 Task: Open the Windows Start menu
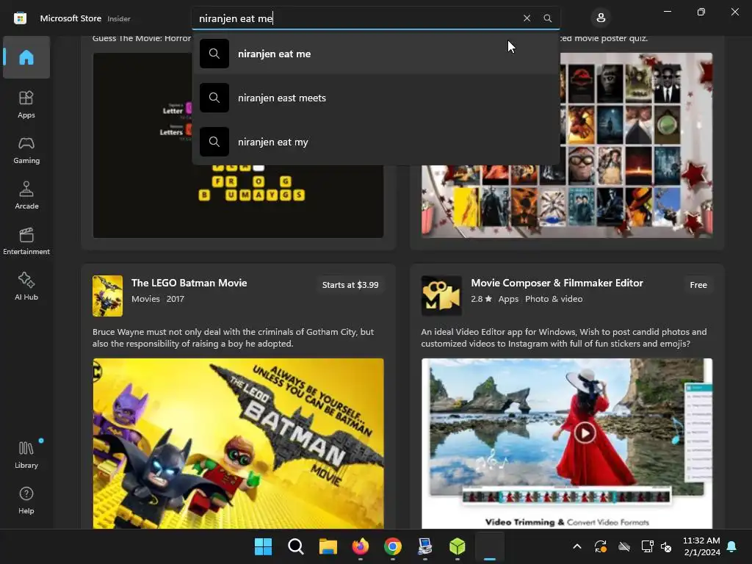(x=263, y=546)
